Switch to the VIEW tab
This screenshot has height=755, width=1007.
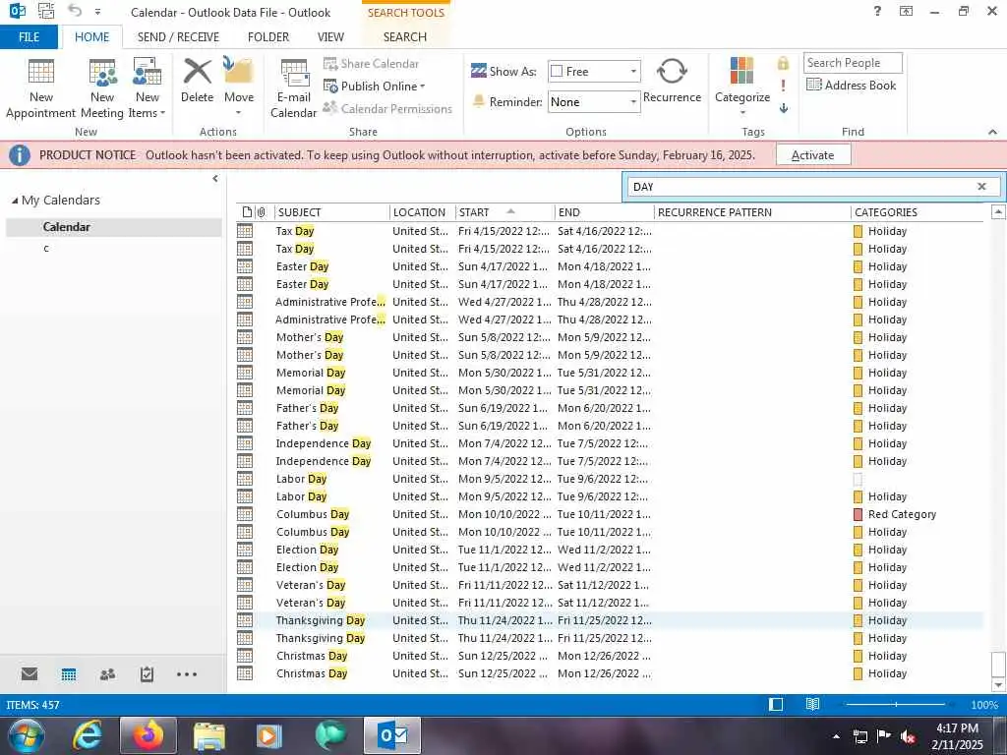pos(330,36)
